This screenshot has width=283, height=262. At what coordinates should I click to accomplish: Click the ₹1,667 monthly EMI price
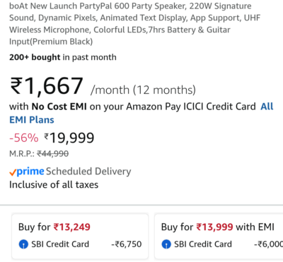click(47, 86)
